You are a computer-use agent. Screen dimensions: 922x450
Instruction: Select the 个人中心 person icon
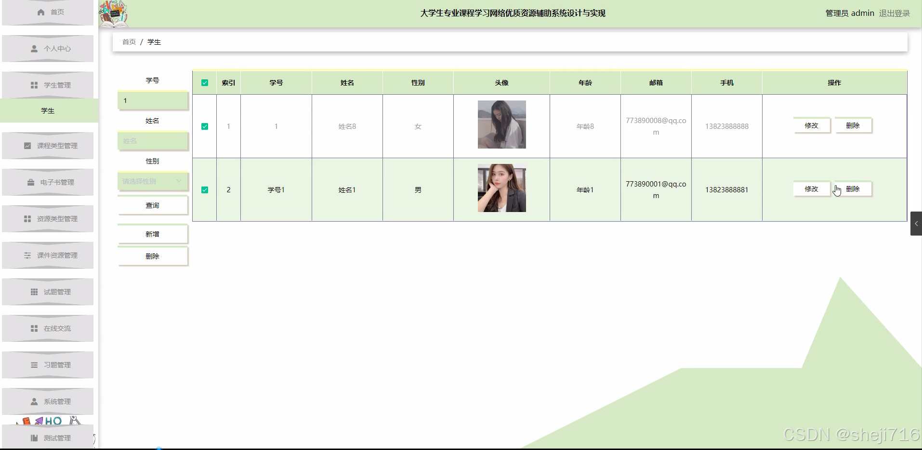pos(34,49)
